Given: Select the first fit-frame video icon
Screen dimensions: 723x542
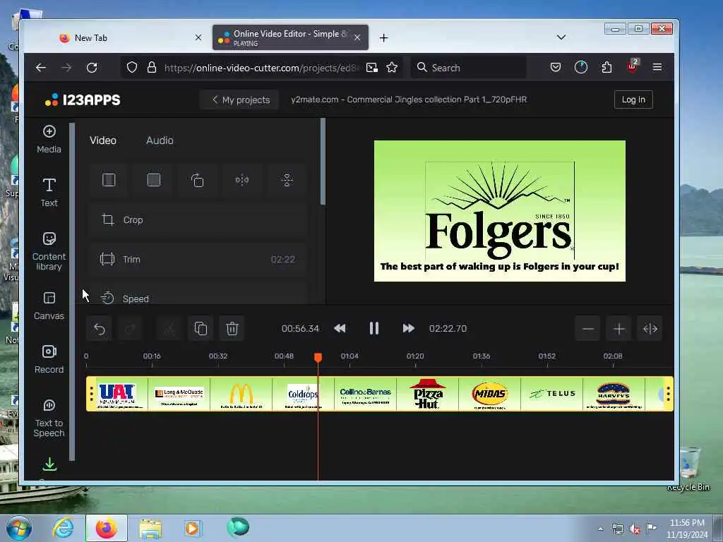Looking at the screenshot, I should pyautogui.click(x=109, y=180).
